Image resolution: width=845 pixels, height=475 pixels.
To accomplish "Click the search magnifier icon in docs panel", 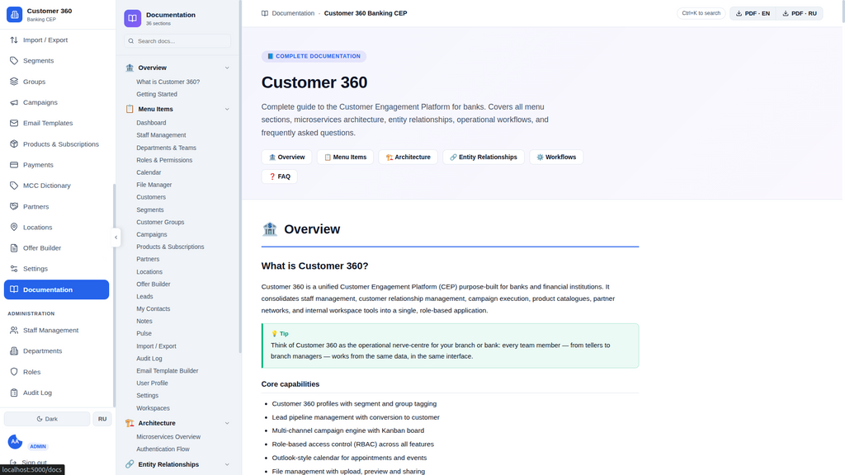I will [131, 41].
